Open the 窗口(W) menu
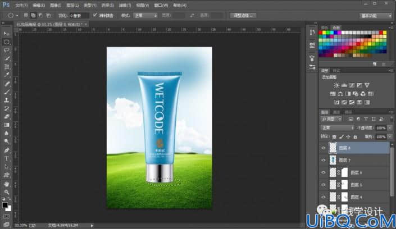 161,5
